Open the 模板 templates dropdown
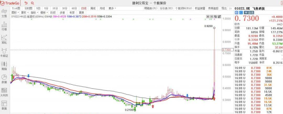 coord(44,12)
